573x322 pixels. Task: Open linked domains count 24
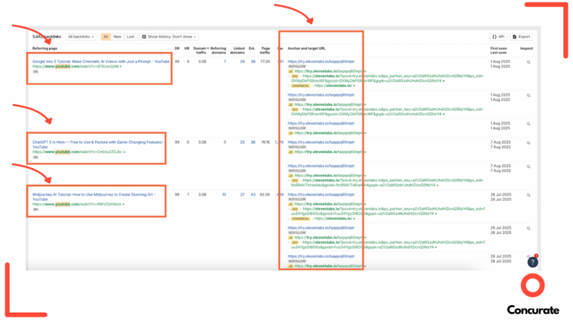(x=242, y=61)
